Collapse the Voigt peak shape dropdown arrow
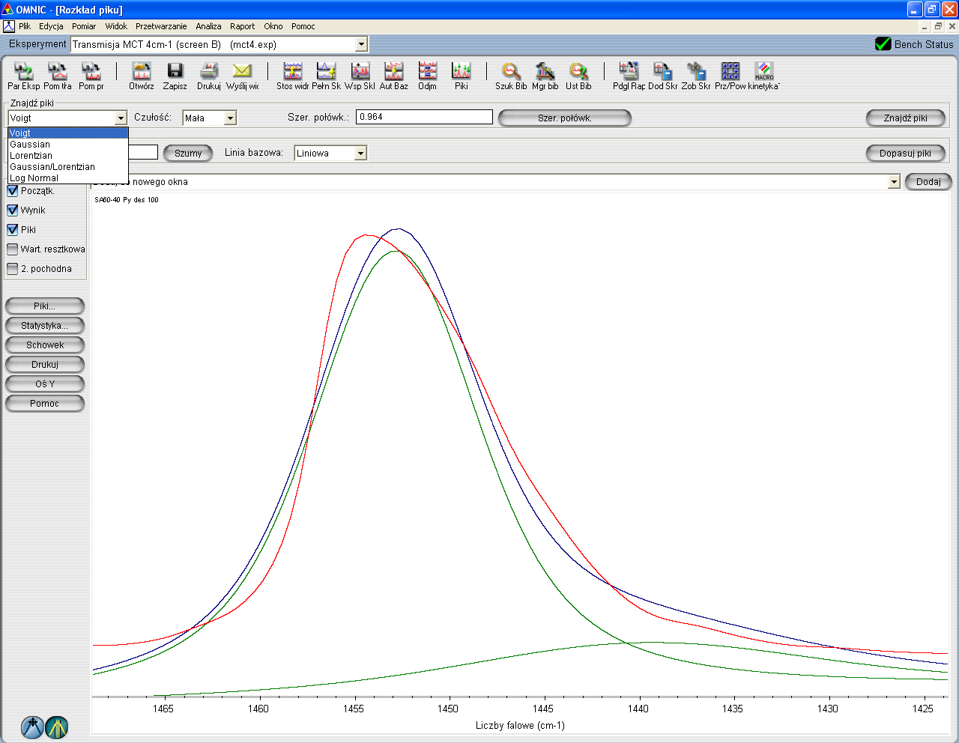This screenshot has width=959, height=743. pyautogui.click(x=121, y=118)
